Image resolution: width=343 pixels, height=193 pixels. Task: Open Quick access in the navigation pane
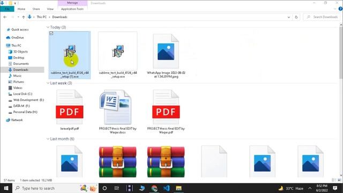(20, 29)
